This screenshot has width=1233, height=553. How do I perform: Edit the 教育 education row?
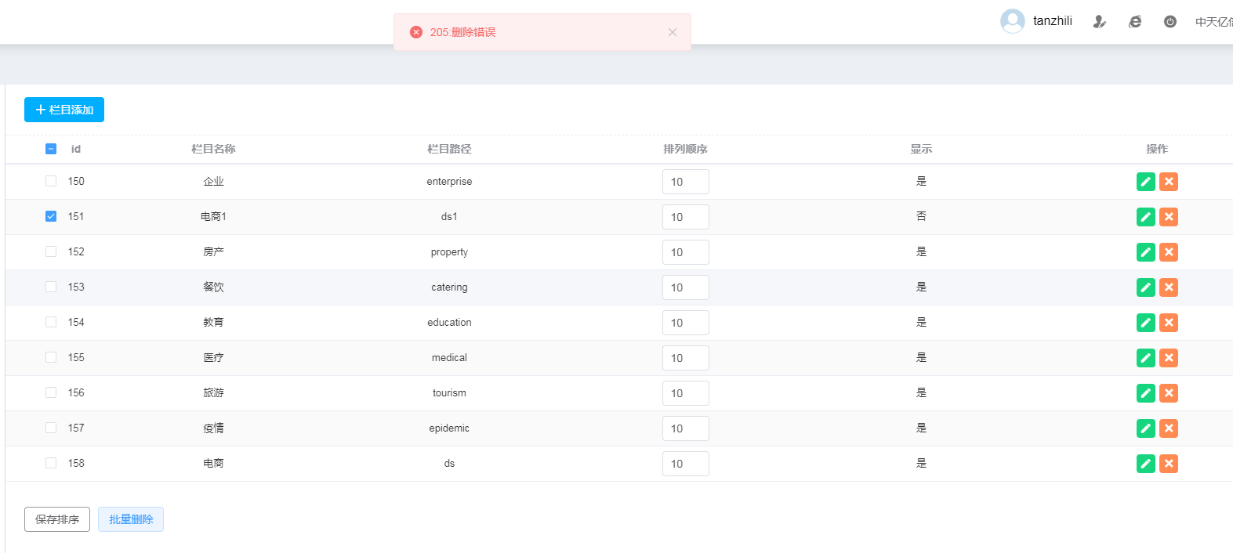(1145, 323)
